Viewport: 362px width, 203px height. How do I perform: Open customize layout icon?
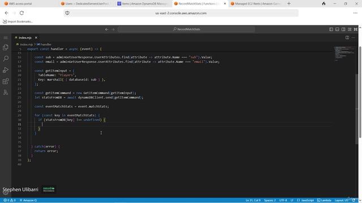click(350, 29)
